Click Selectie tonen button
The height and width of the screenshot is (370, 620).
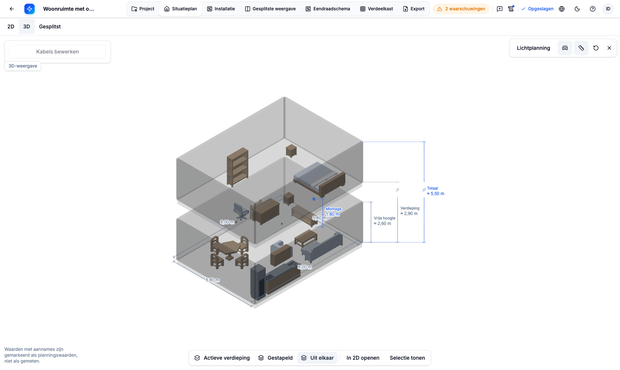tap(407, 358)
